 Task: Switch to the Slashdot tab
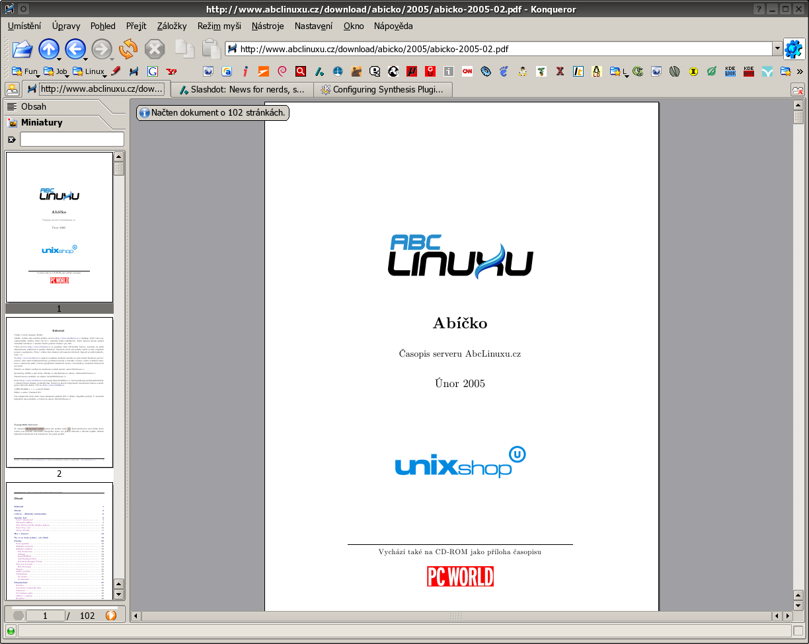[242, 90]
